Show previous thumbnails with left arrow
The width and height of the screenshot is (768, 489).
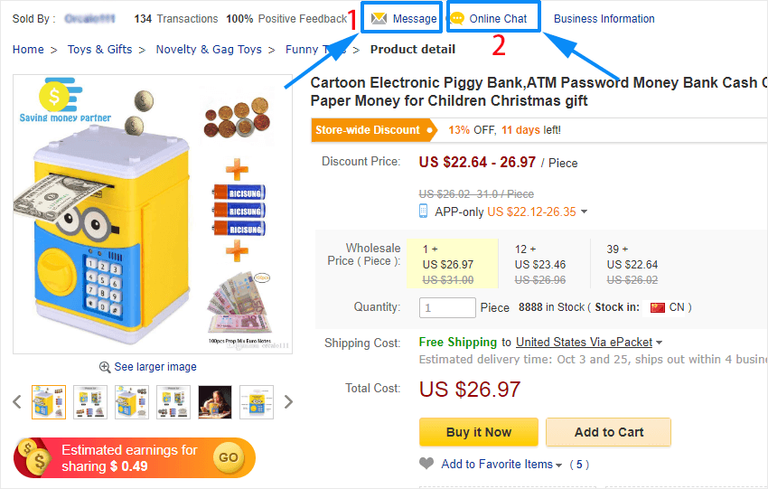[17, 401]
